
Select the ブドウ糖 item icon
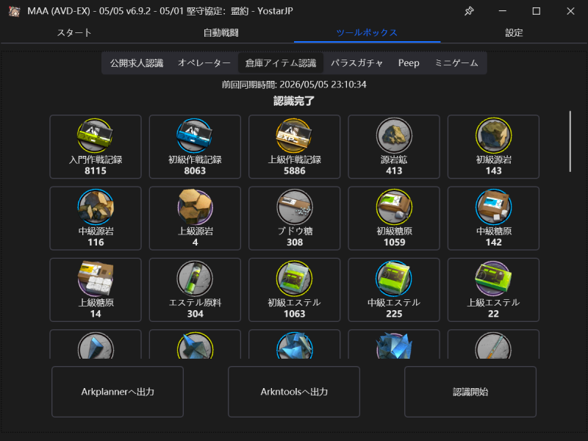point(295,207)
